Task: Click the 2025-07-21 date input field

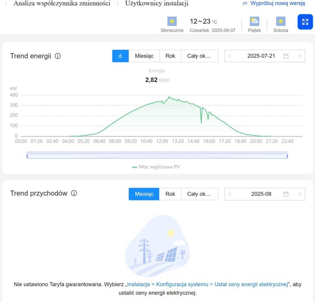Action: point(261,56)
